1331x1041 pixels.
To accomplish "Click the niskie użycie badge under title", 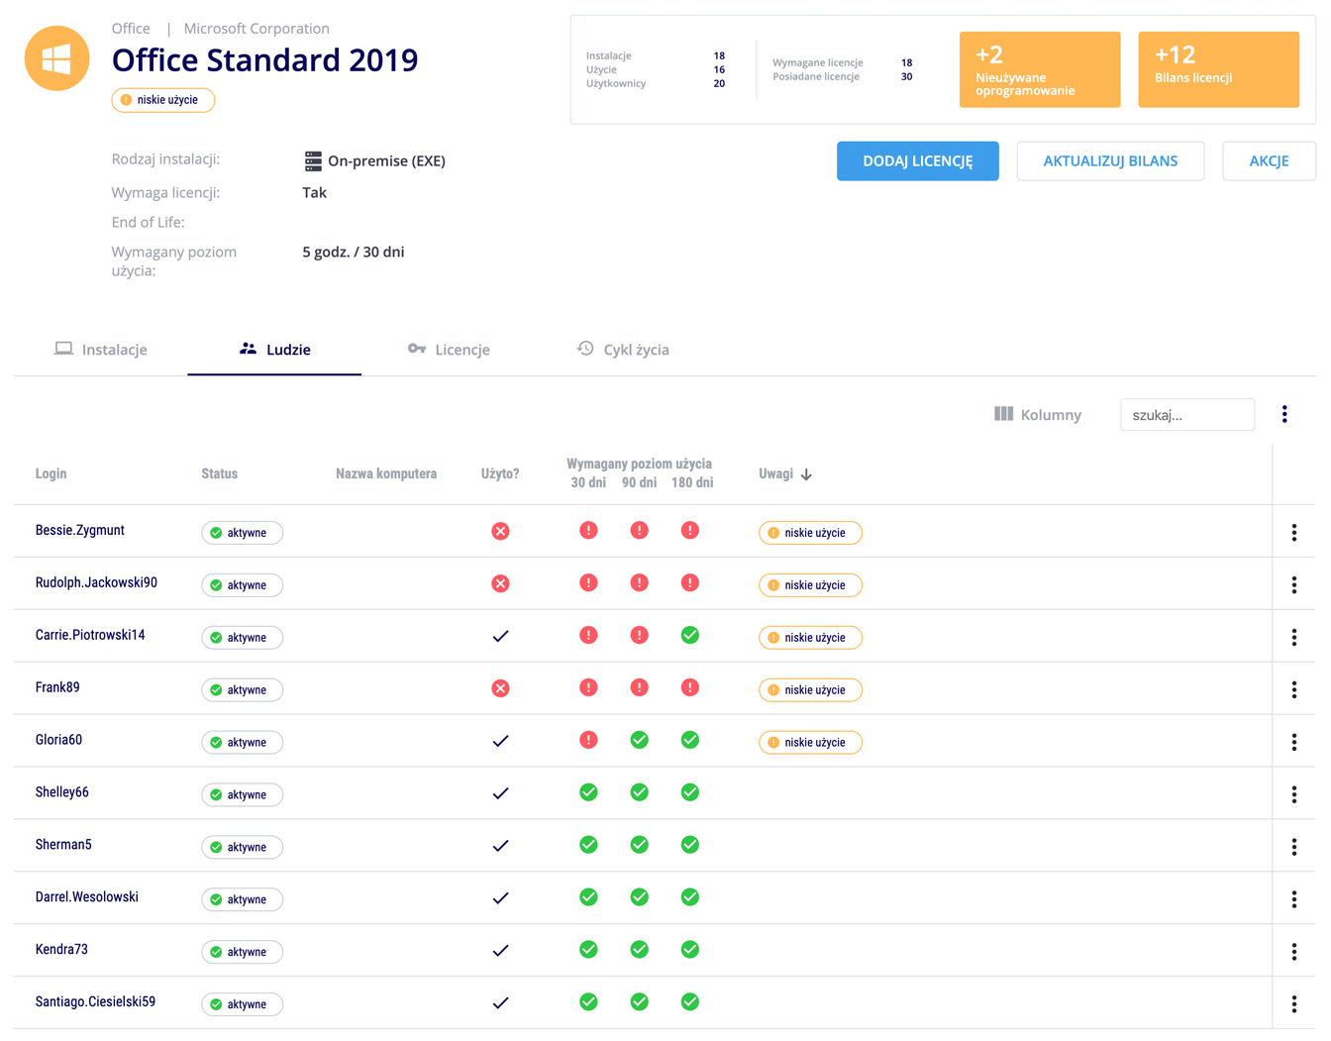I will coord(163,100).
